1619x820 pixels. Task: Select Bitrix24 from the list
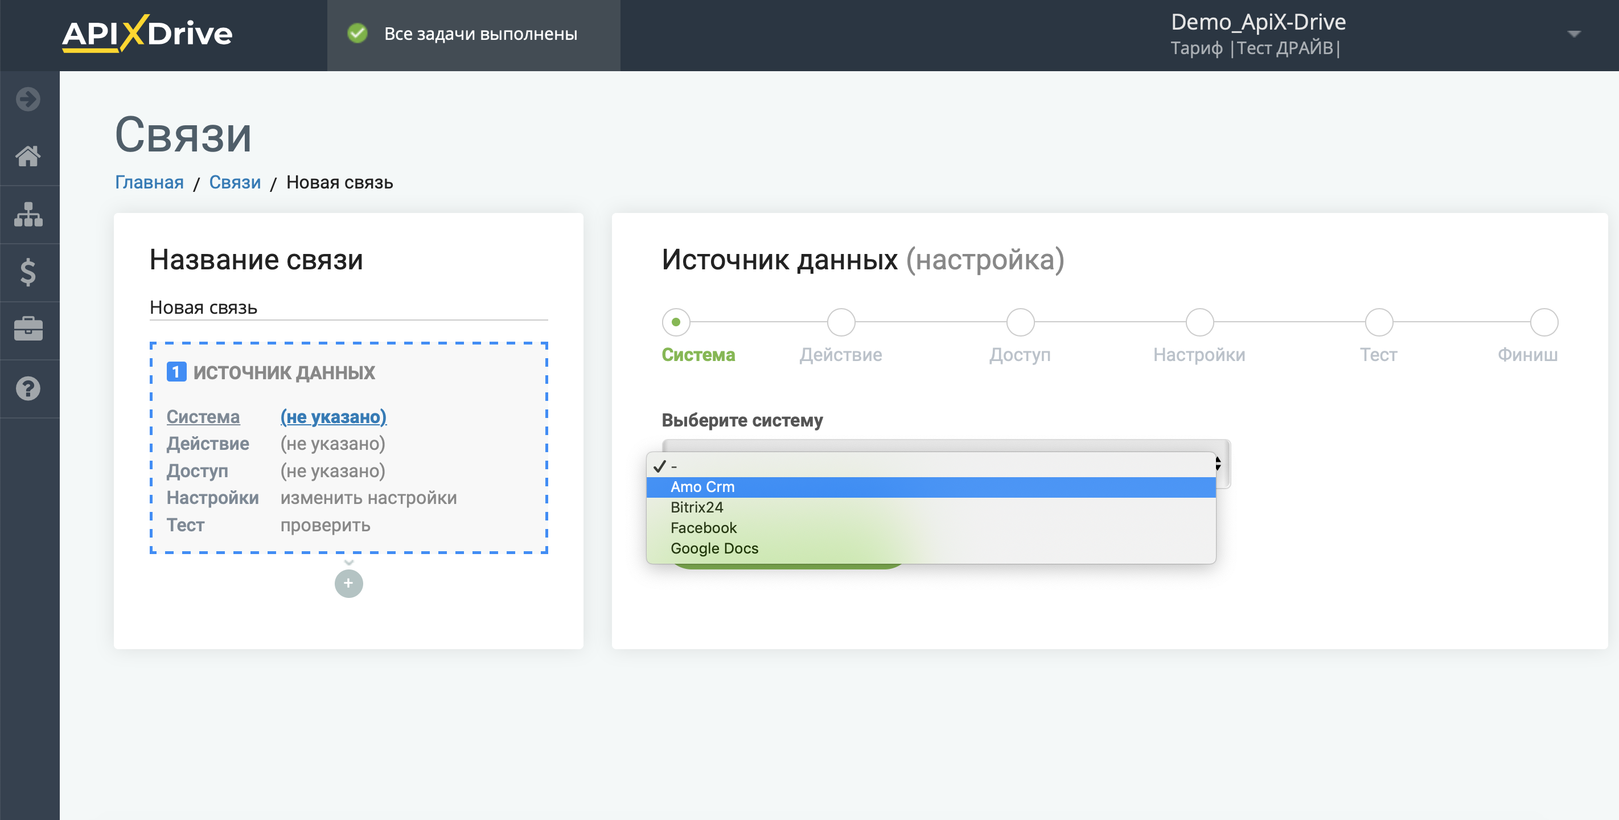point(931,507)
